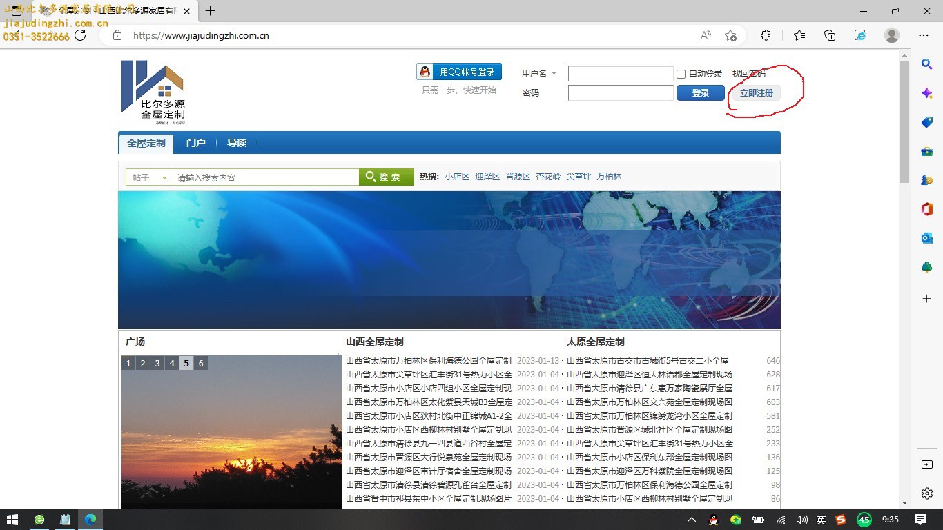Open post 山西省太原市万柏林区保利海德公园全屋定制 dated 2023-01-13
Image resolution: width=943 pixels, height=530 pixels.
pyautogui.click(x=429, y=360)
